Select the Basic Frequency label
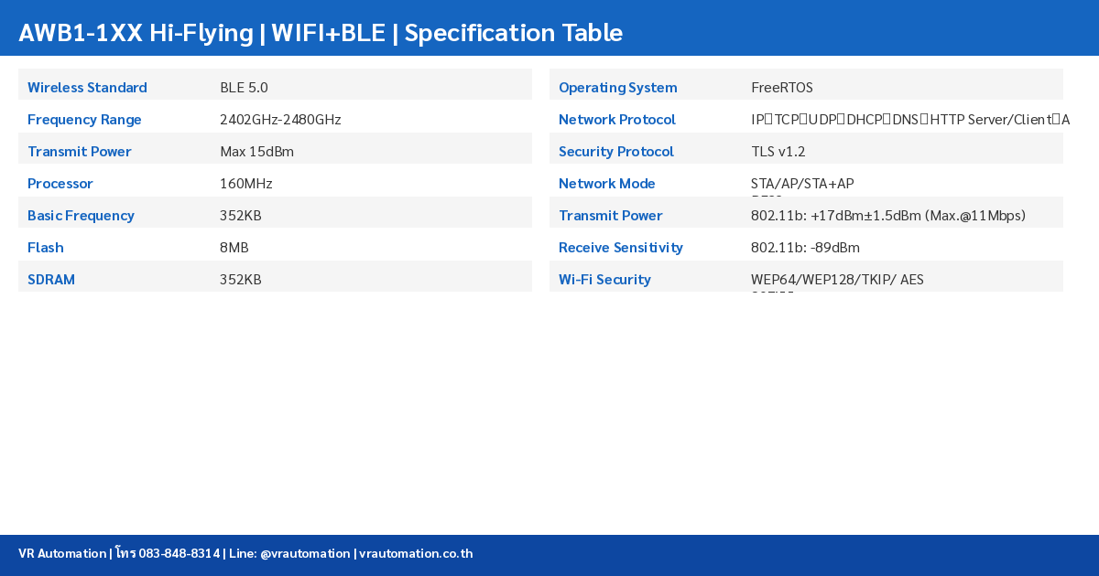The width and height of the screenshot is (1099, 576). point(81,216)
